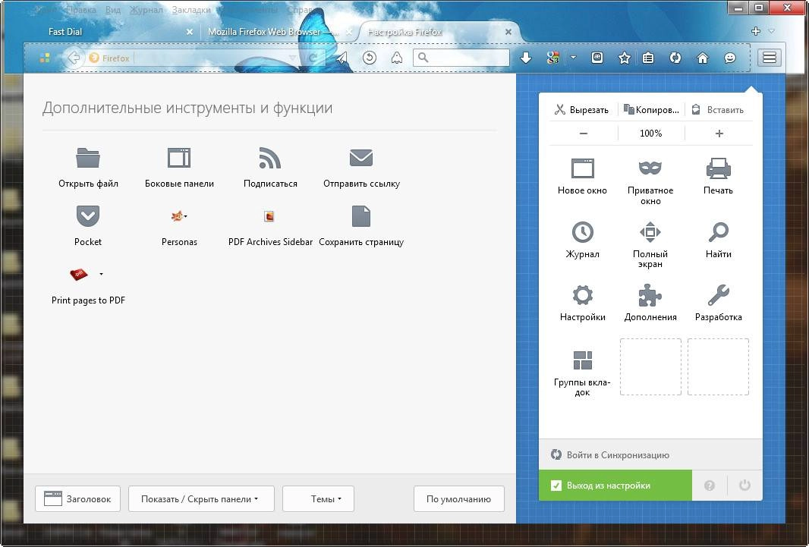809x547 pixels.
Task: Click the power quit icon in menu footer
Action: coord(744,485)
